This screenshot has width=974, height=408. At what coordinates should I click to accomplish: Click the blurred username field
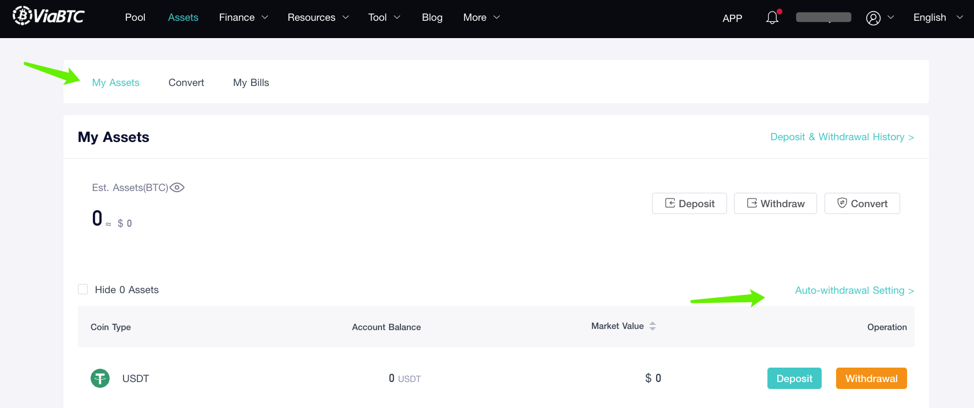(x=823, y=17)
